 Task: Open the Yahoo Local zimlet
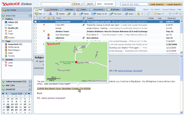[9, 63]
